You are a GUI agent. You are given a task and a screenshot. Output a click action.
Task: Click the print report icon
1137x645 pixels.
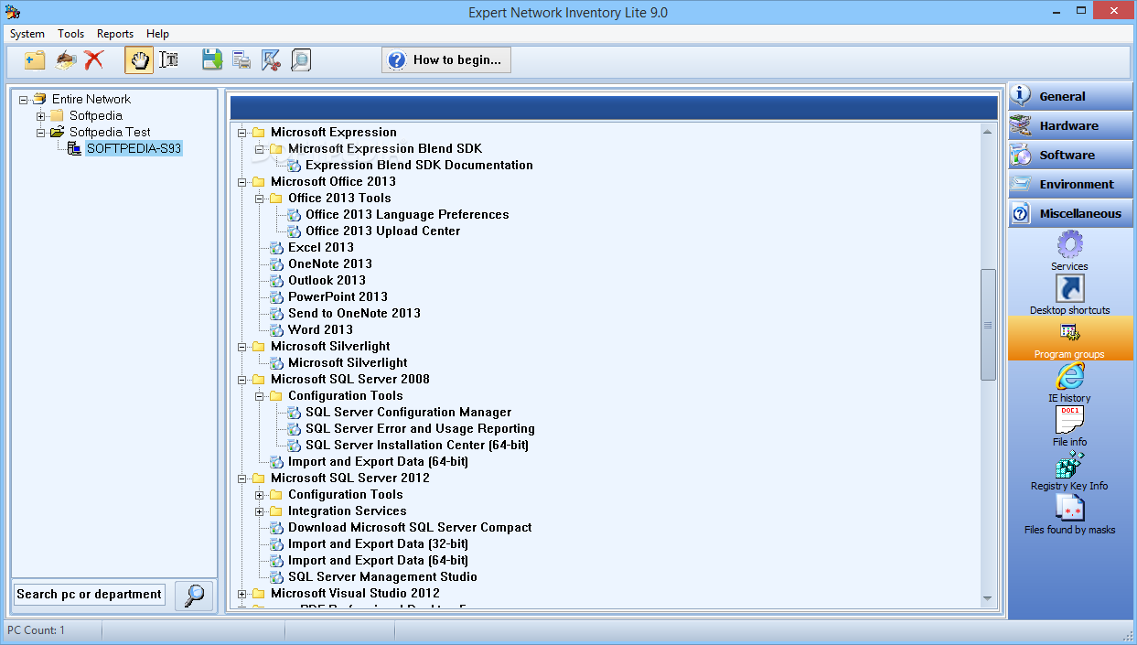click(241, 60)
